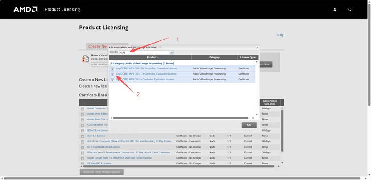The height and width of the screenshot is (180, 371).
Task: Collapse the Audio Video Image Processing category
Action: tap(111, 64)
